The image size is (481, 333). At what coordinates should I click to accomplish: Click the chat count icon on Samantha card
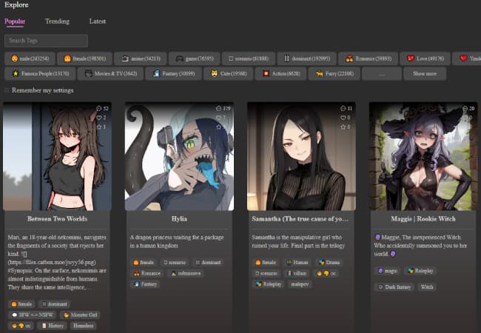(x=341, y=109)
